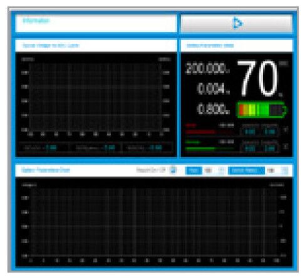
Task: Click the small icon beside the red row
Action: pos(286,130)
